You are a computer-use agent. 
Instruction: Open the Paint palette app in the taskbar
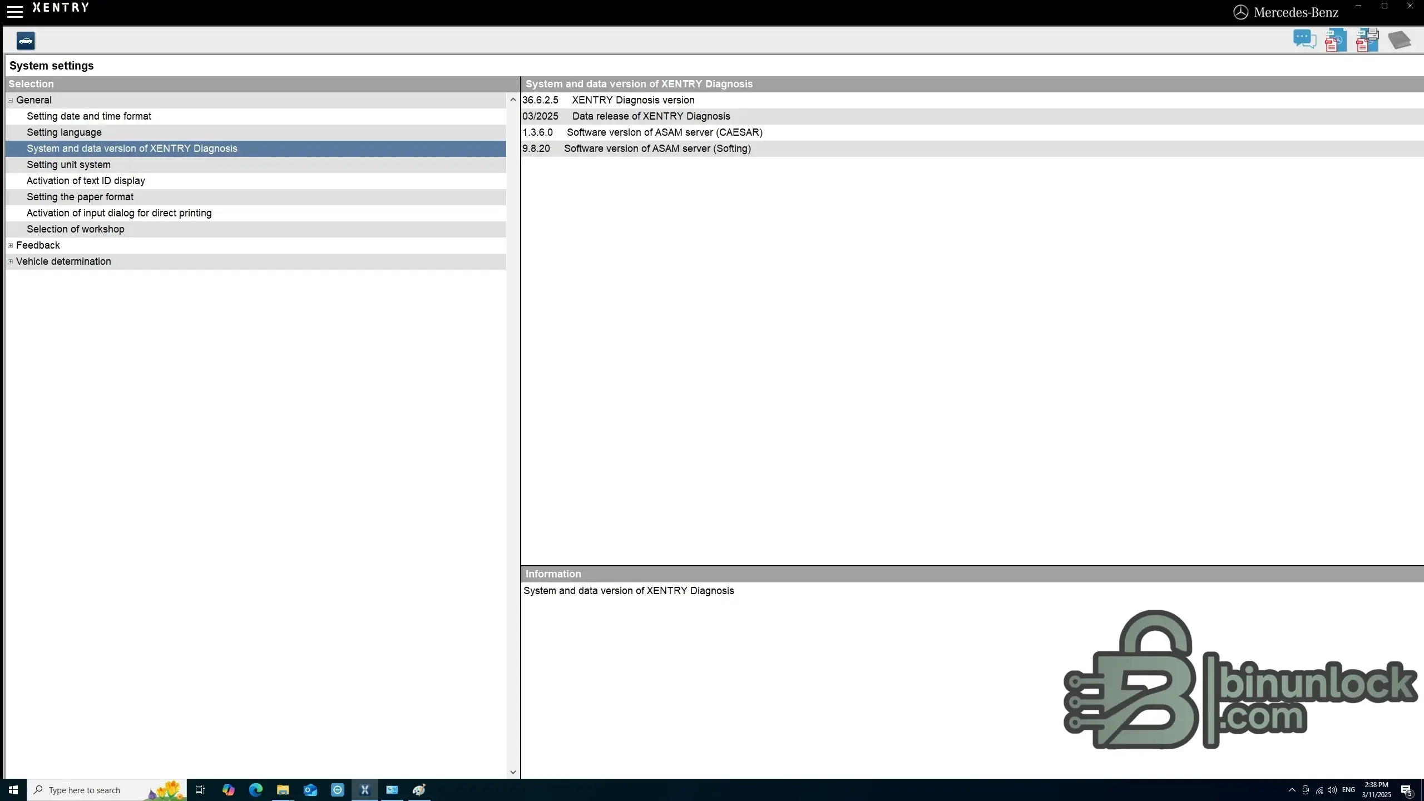[419, 790]
